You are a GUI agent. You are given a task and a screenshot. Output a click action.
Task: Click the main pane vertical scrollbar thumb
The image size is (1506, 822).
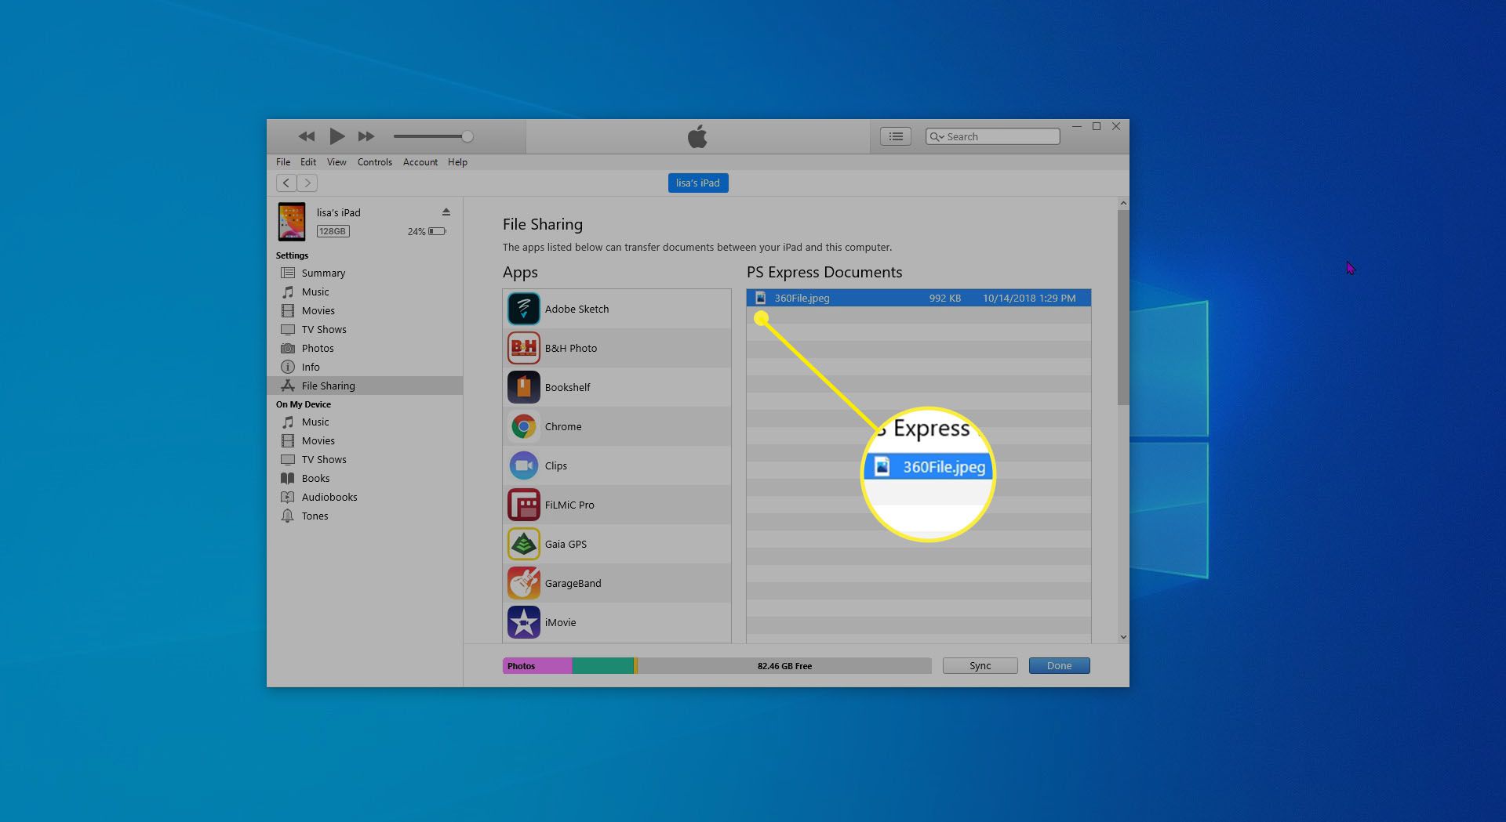(x=1123, y=307)
